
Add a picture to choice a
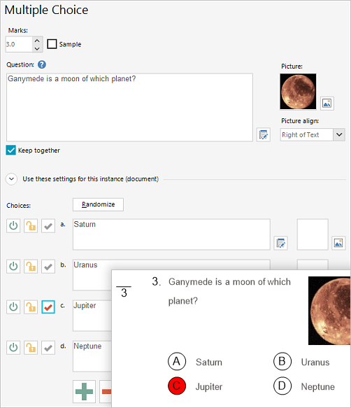(338, 243)
